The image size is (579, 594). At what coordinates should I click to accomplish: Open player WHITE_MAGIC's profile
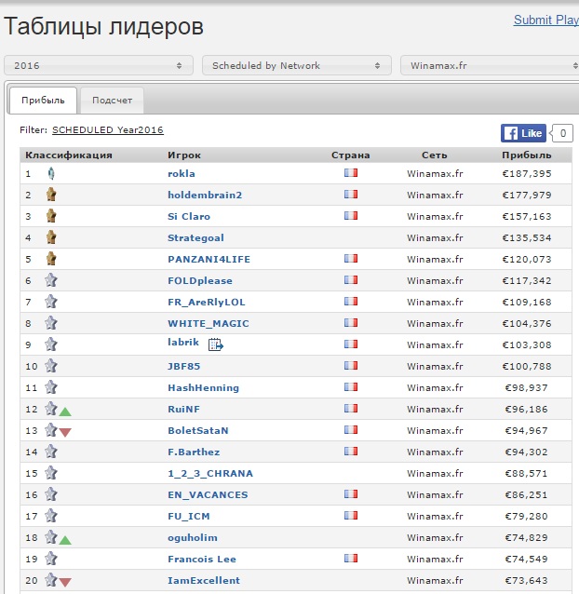[x=209, y=323]
